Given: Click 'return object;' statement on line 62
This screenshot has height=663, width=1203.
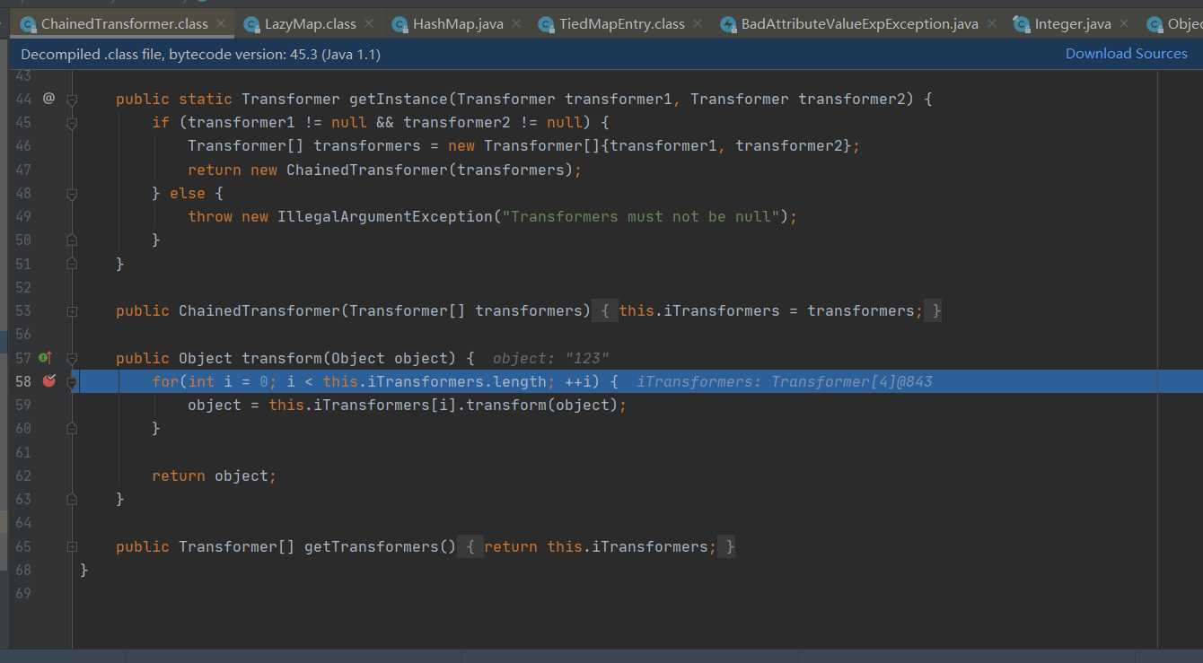Looking at the screenshot, I should pyautogui.click(x=215, y=475).
